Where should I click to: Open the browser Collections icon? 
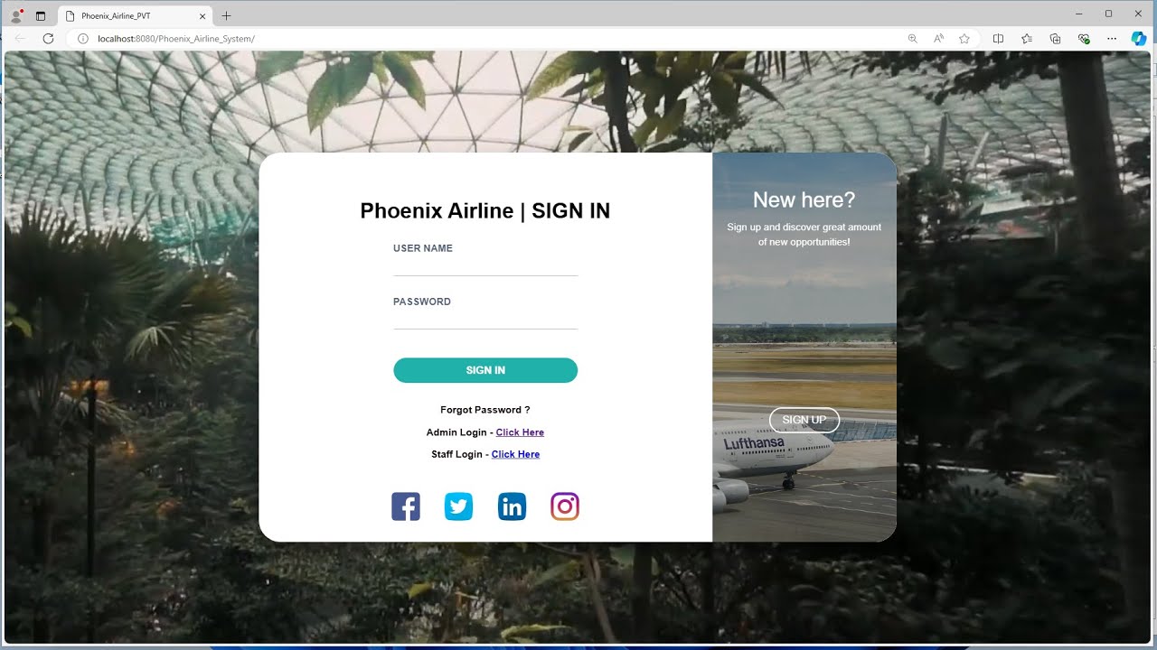[x=1055, y=39]
